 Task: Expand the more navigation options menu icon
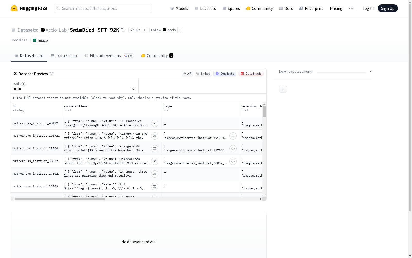click(x=351, y=9)
